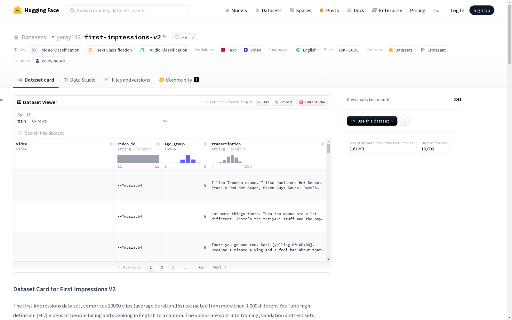Viewport: 512px width, 320px height.
Task: Click the age_group histogram tallest bar
Action: coord(188,159)
